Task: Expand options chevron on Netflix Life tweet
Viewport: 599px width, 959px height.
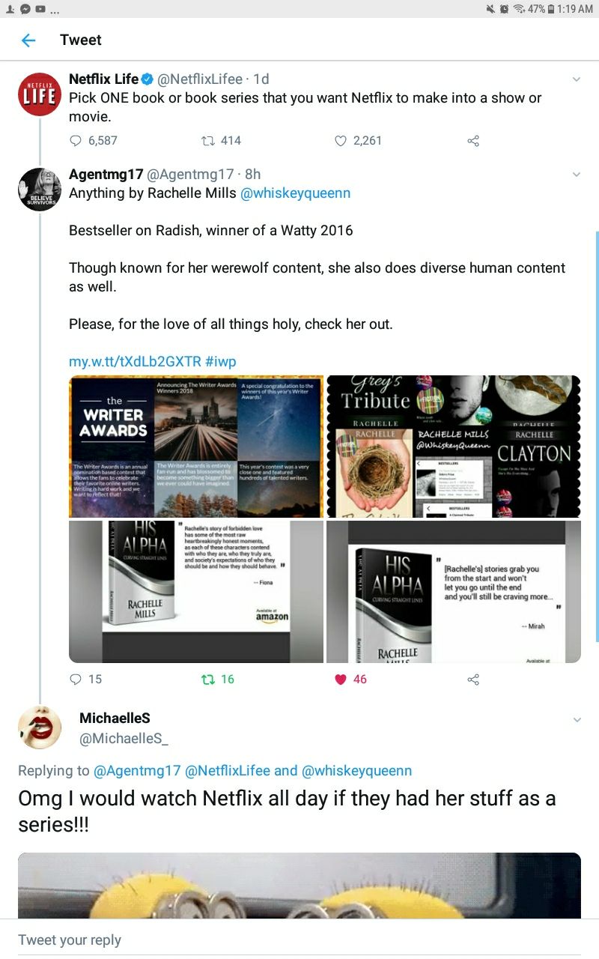Action: pos(576,79)
